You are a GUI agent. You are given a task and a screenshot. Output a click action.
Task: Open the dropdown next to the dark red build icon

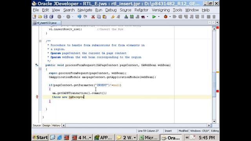point(147,16)
